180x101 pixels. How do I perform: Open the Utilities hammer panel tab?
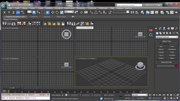click(176, 28)
